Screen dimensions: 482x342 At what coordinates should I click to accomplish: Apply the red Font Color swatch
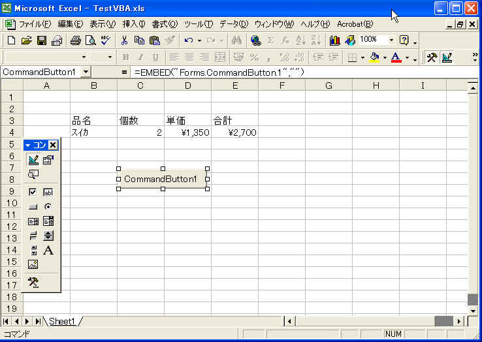click(396, 57)
